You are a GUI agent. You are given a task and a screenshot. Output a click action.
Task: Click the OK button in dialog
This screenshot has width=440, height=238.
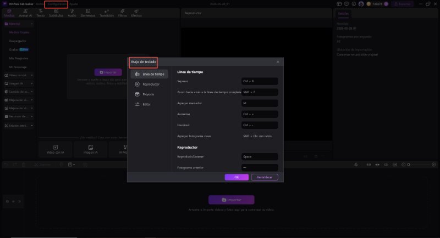(237, 177)
